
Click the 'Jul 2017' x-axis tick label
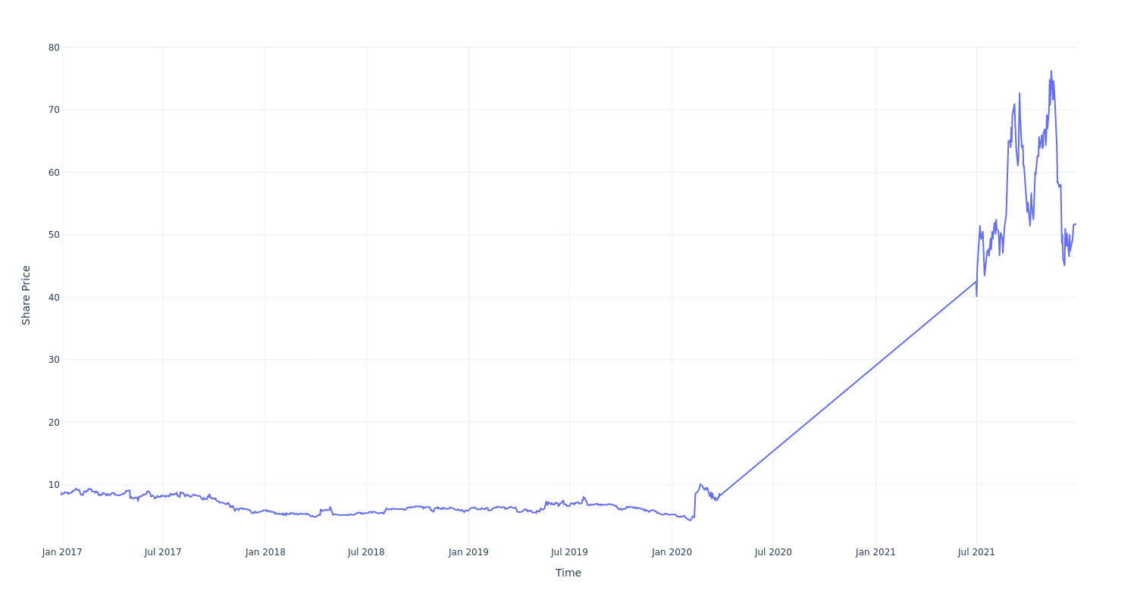(x=163, y=552)
